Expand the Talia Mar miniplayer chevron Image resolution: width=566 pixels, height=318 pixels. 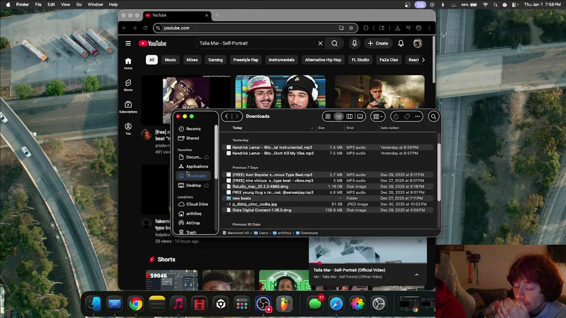coord(417,275)
